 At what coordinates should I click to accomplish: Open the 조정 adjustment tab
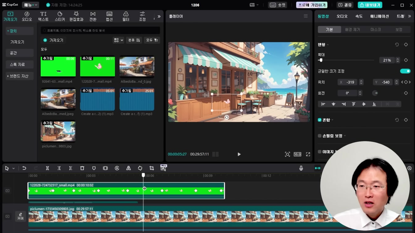click(x=142, y=16)
